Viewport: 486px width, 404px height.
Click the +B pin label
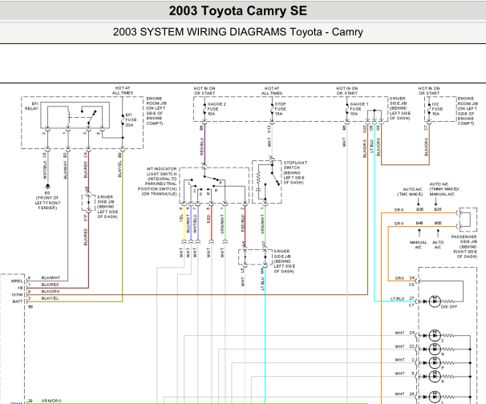click(x=21, y=288)
